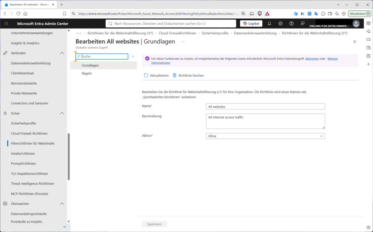Open the help question mark icon
This screenshot has height=232, width=373.
tap(291, 24)
